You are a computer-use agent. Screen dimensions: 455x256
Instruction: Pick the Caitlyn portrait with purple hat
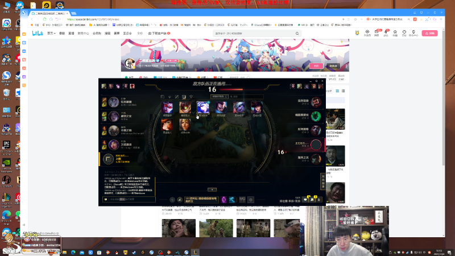click(x=257, y=108)
